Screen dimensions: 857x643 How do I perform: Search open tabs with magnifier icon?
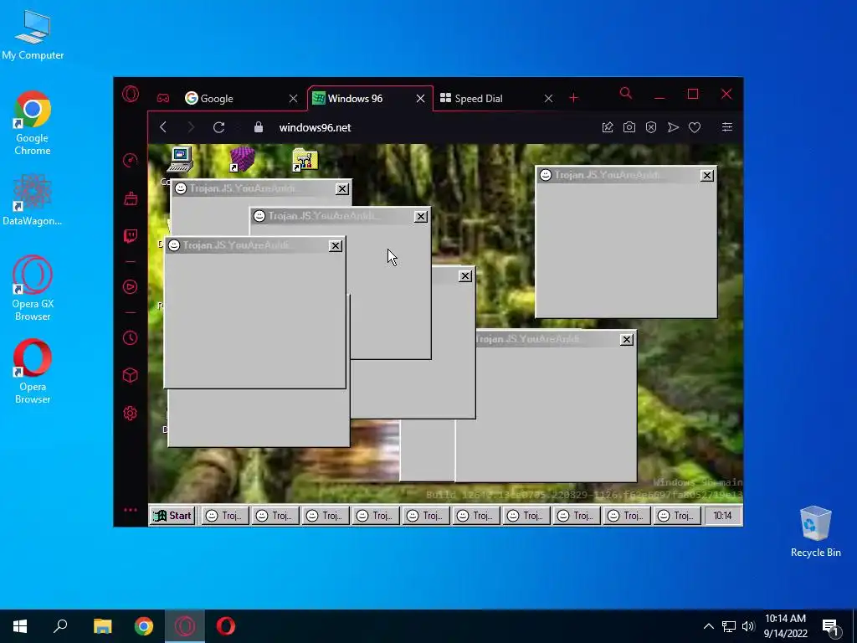click(626, 94)
